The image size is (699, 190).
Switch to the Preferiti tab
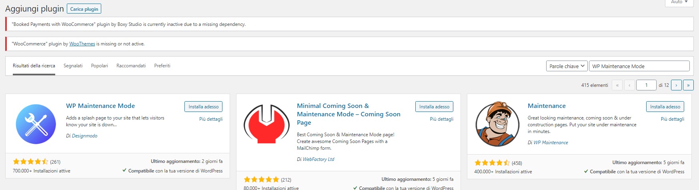click(x=162, y=66)
